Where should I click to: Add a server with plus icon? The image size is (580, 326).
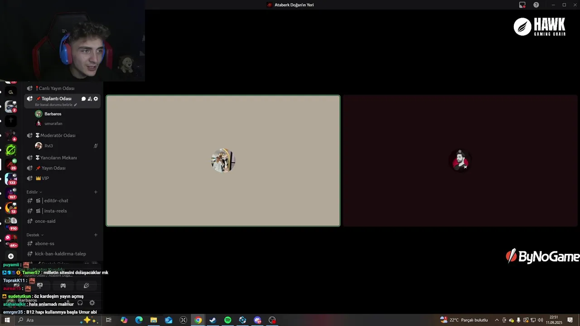(11, 256)
